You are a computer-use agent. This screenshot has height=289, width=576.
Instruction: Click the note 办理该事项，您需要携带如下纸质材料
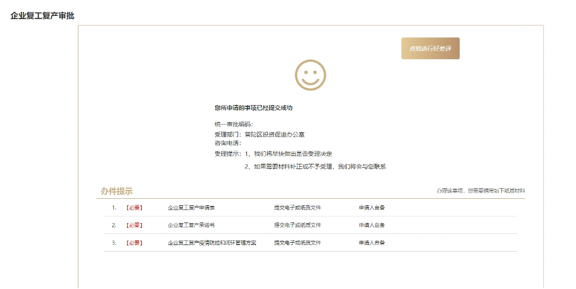(x=480, y=191)
